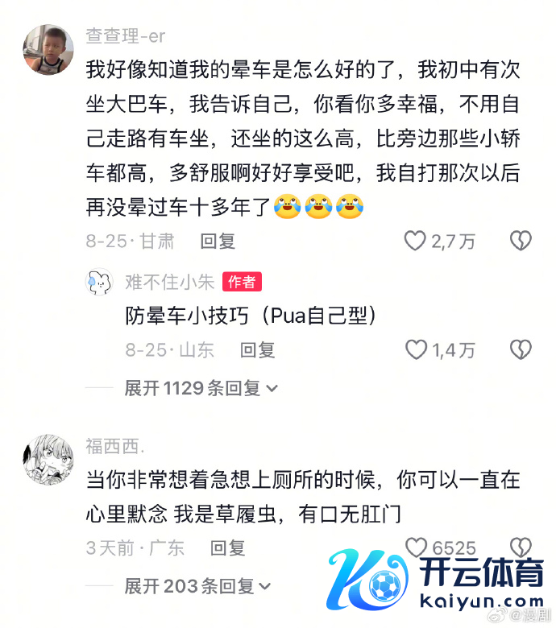Image resolution: width=556 pixels, height=628 pixels.
Task: Click the 作者 author badge
Action: click(x=242, y=282)
